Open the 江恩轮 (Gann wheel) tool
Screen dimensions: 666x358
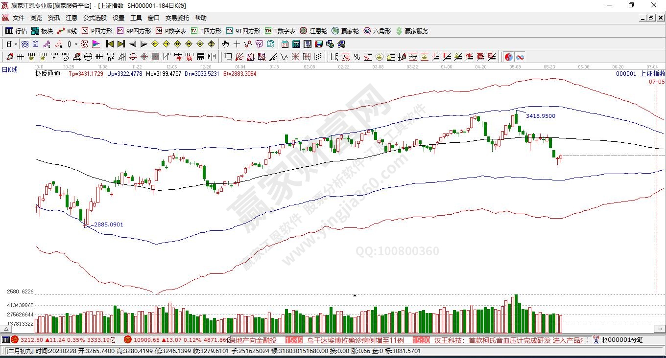click(x=313, y=31)
